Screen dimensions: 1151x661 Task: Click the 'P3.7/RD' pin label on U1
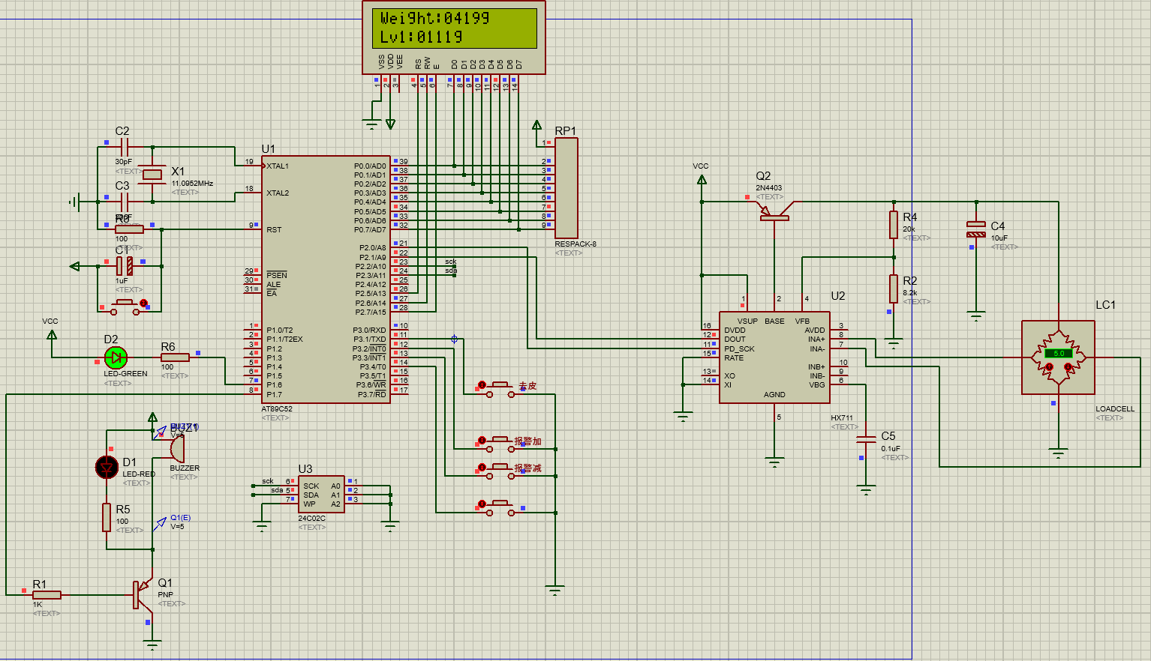click(x=371, y=395)
